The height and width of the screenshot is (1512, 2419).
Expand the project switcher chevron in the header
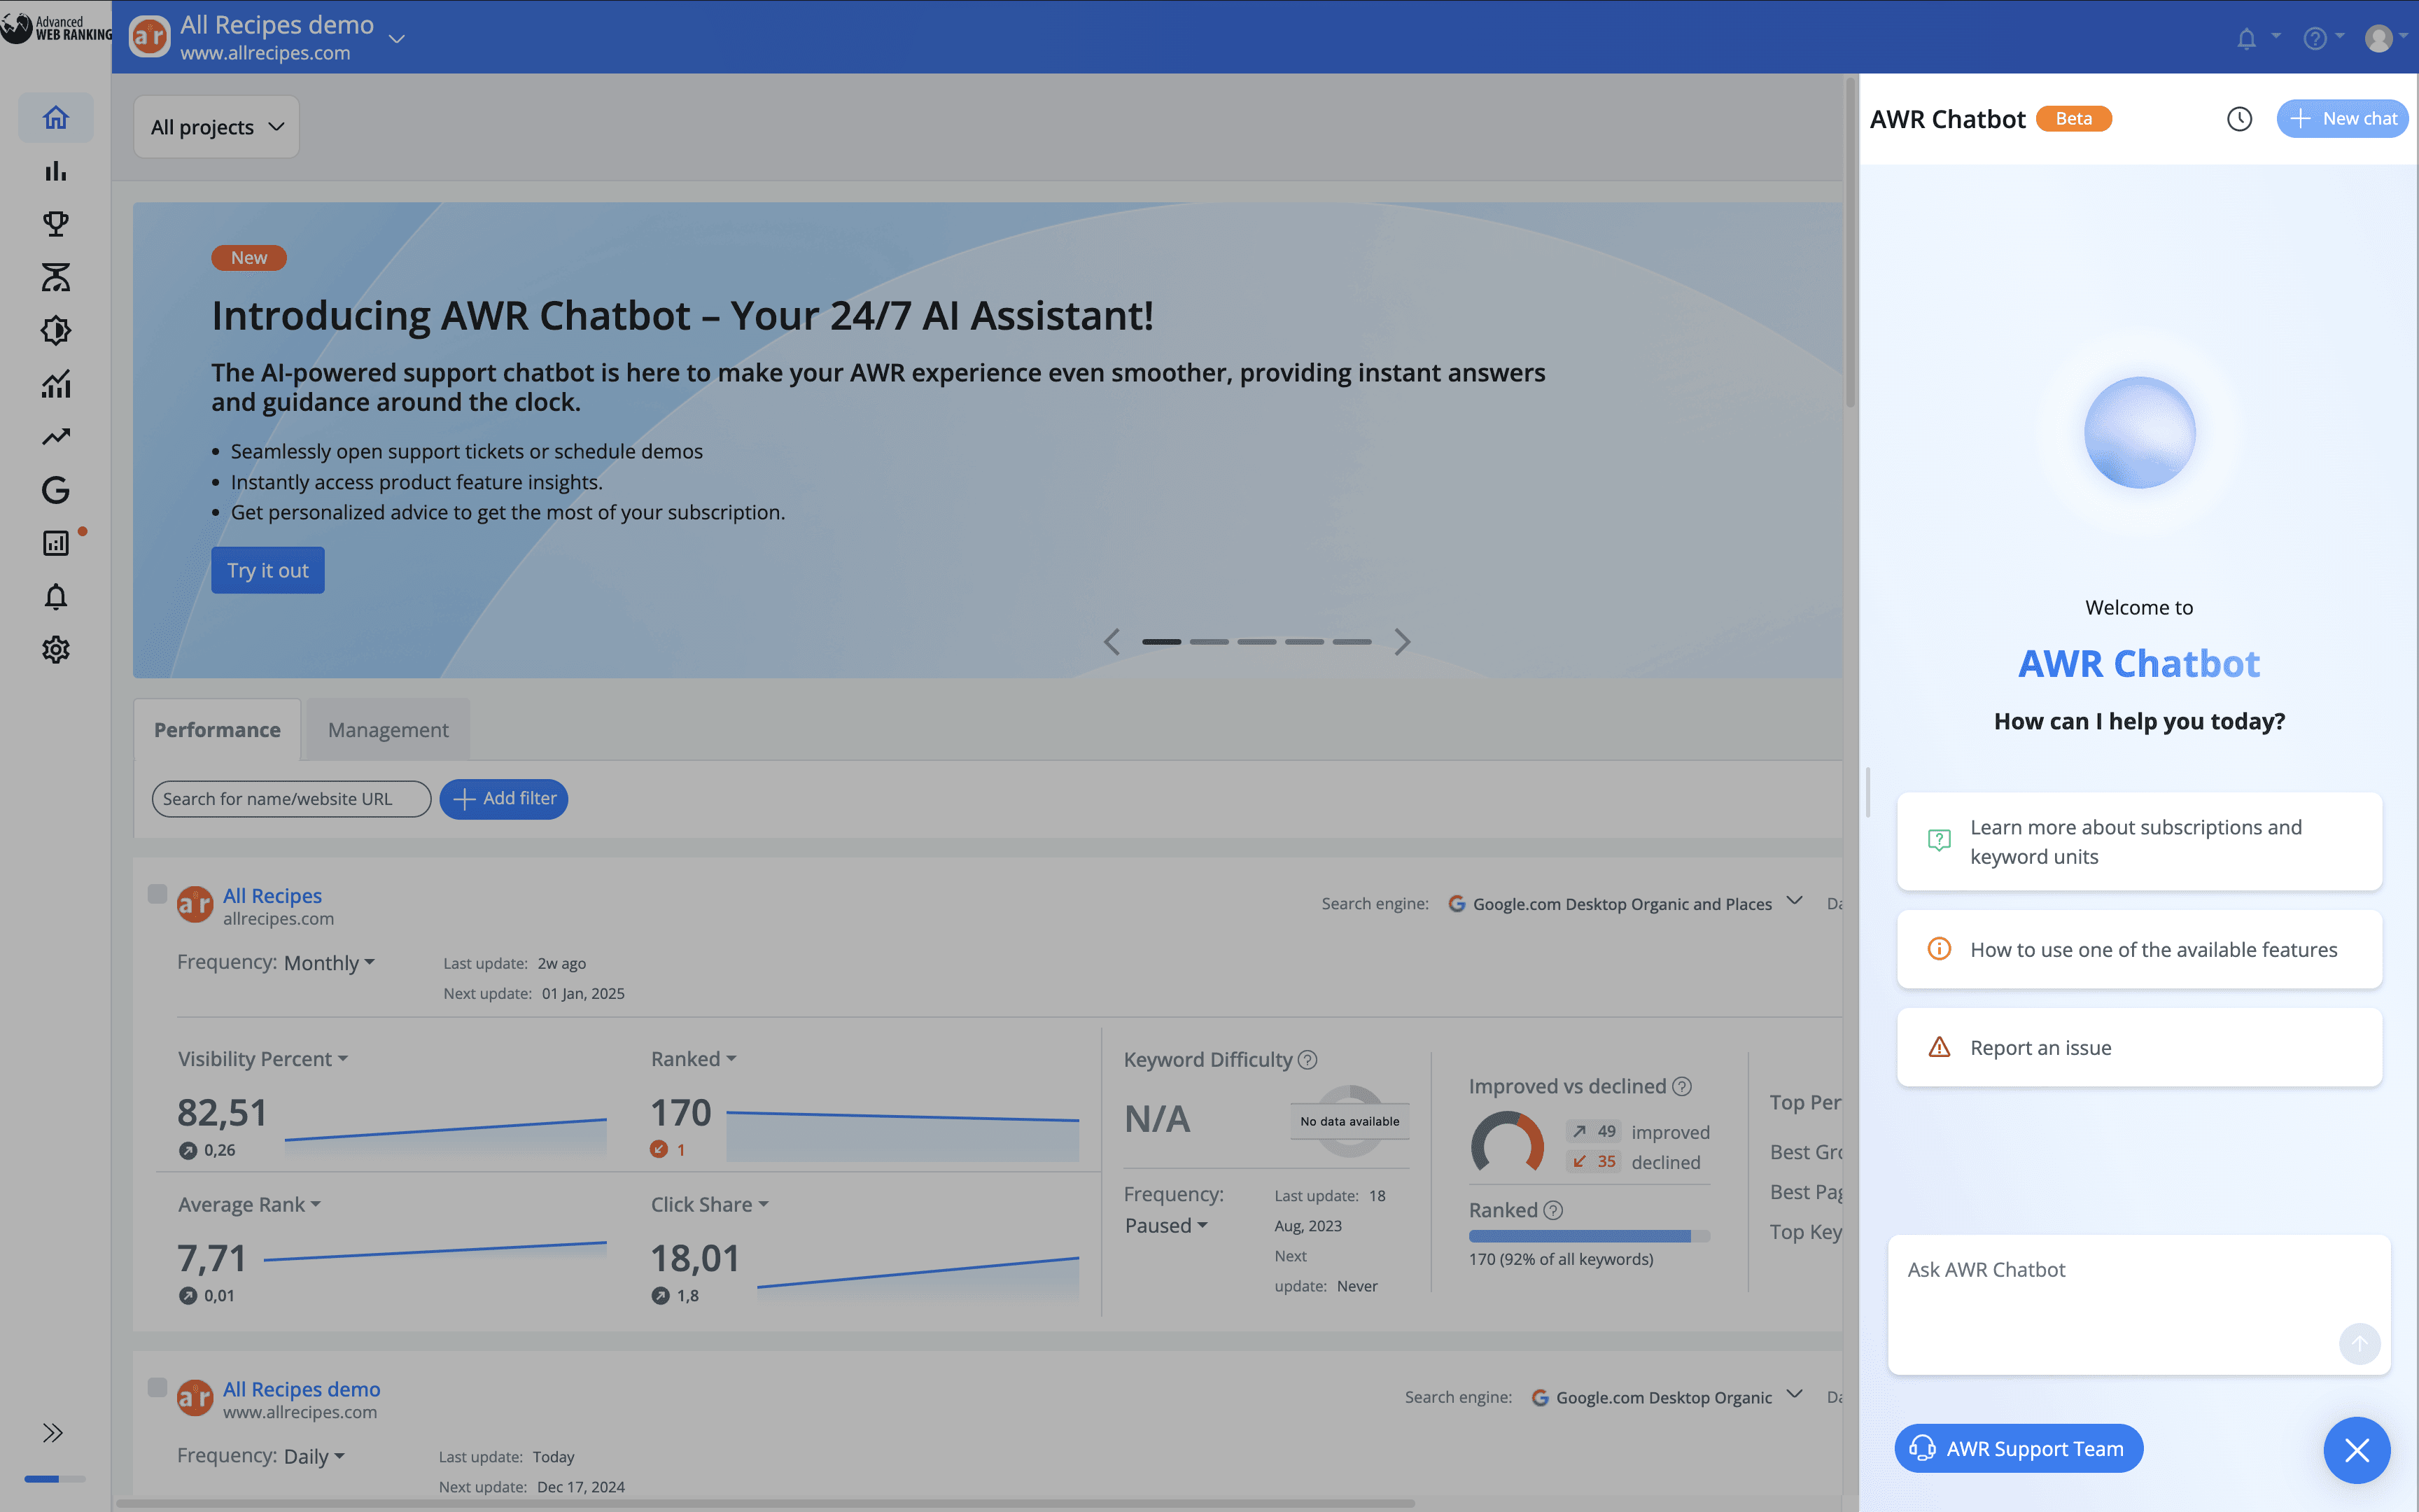pos(397,39)
